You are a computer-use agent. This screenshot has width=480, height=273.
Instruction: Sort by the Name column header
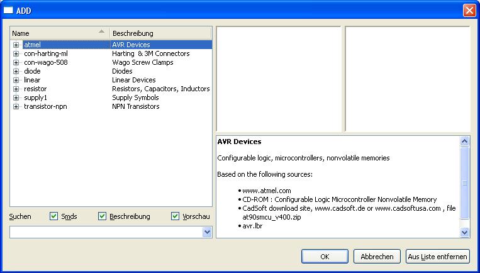60,33
